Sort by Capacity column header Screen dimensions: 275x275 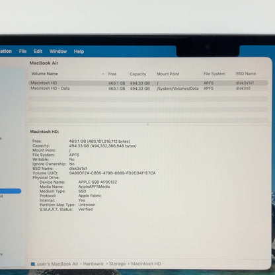pos(138,74)
